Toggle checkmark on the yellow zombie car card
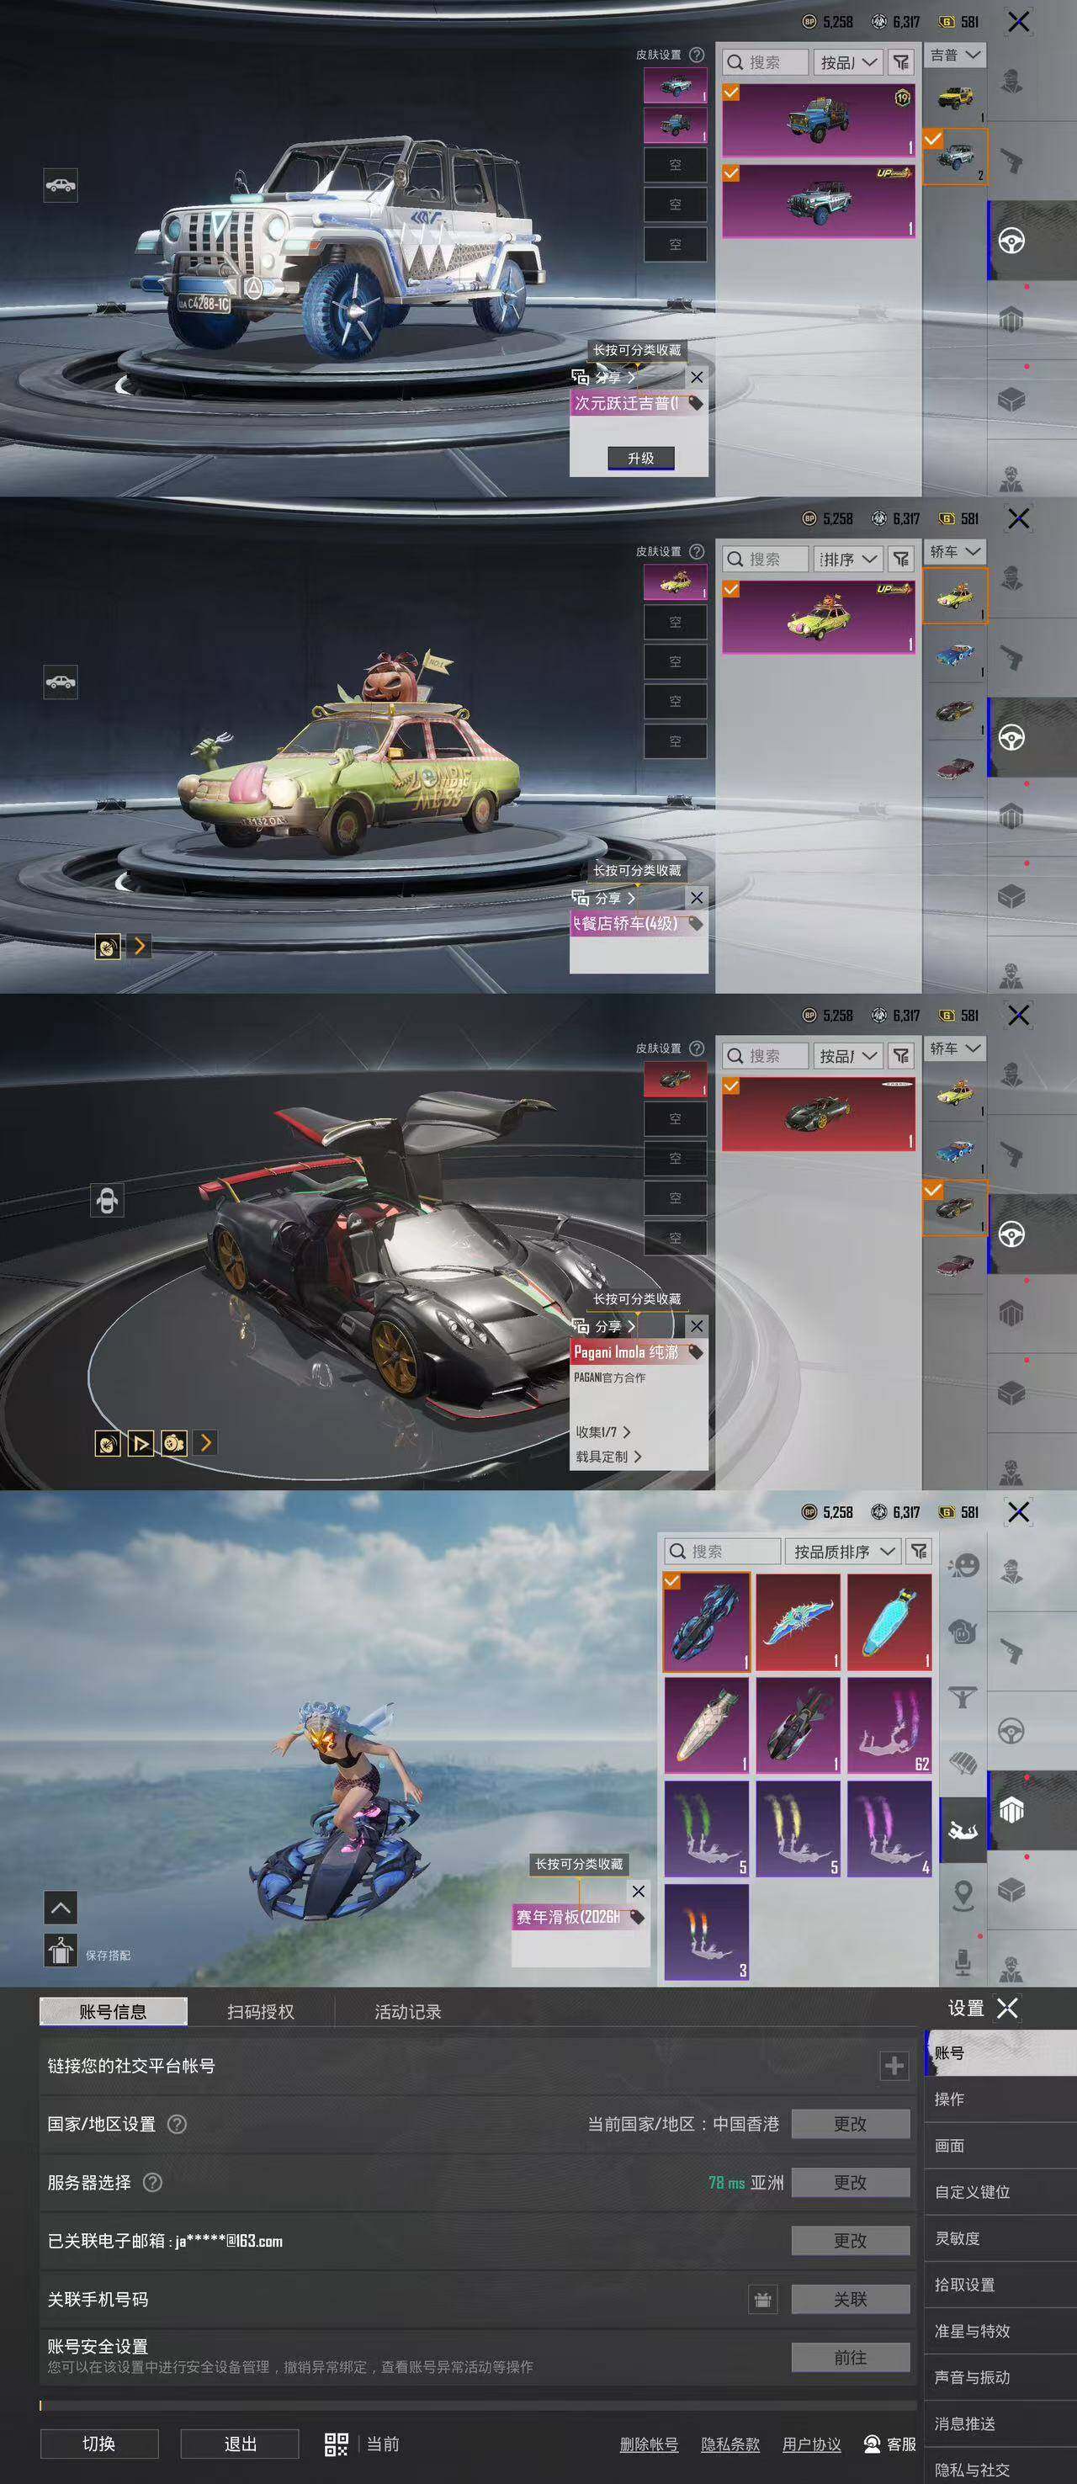Image resolution: width=1077 pixels, height=2484 pixels. coord(732,589)
